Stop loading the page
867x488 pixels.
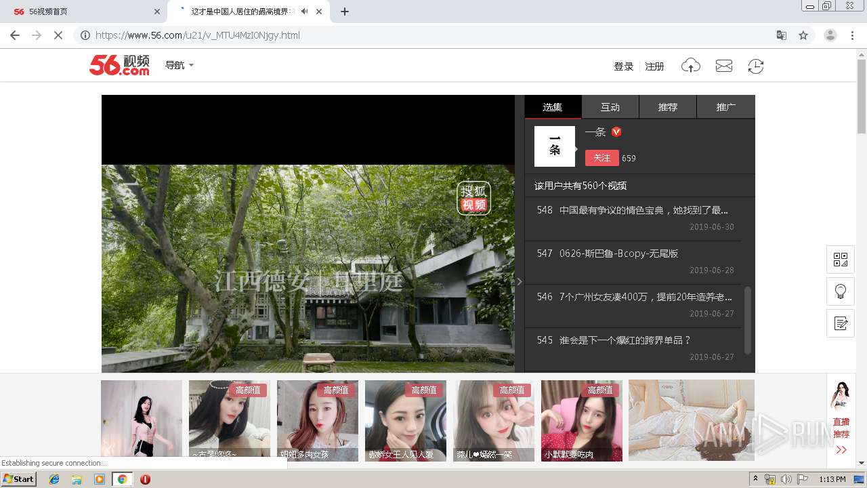(58, 35)
